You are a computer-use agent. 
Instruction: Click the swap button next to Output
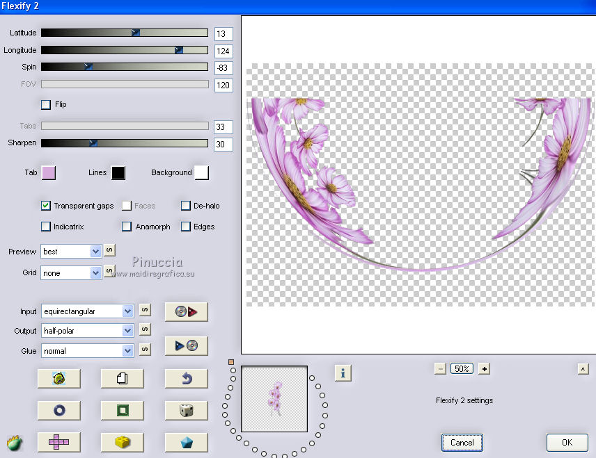tap(145, 329)
